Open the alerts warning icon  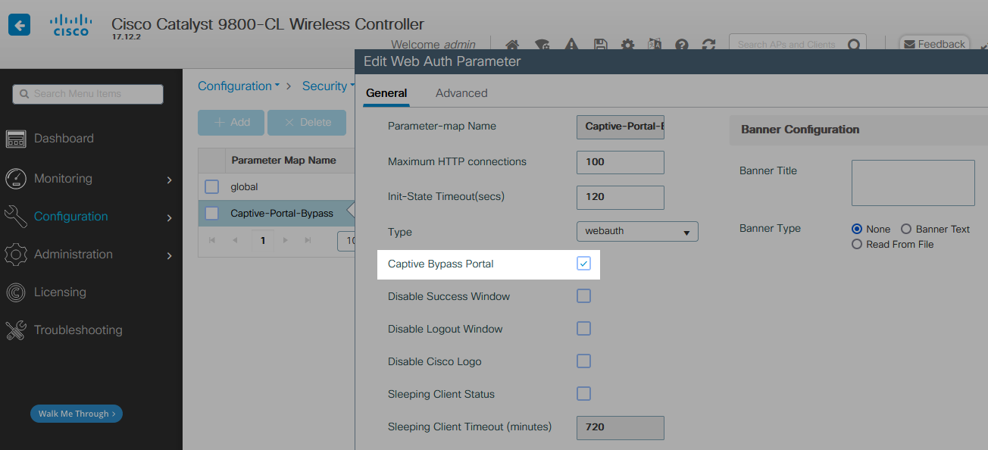tap(571, 45)
